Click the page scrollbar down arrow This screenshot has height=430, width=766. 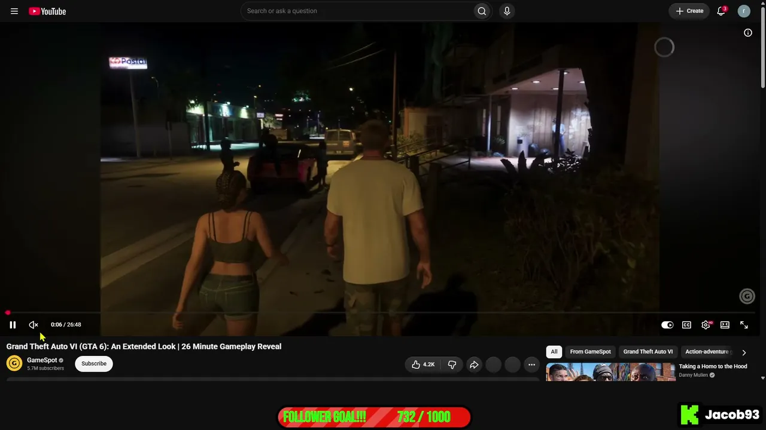pyautogui.click(x=763, y=378)
